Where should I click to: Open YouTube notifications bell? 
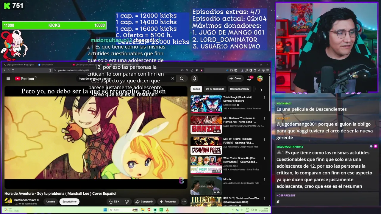(249, 78)
